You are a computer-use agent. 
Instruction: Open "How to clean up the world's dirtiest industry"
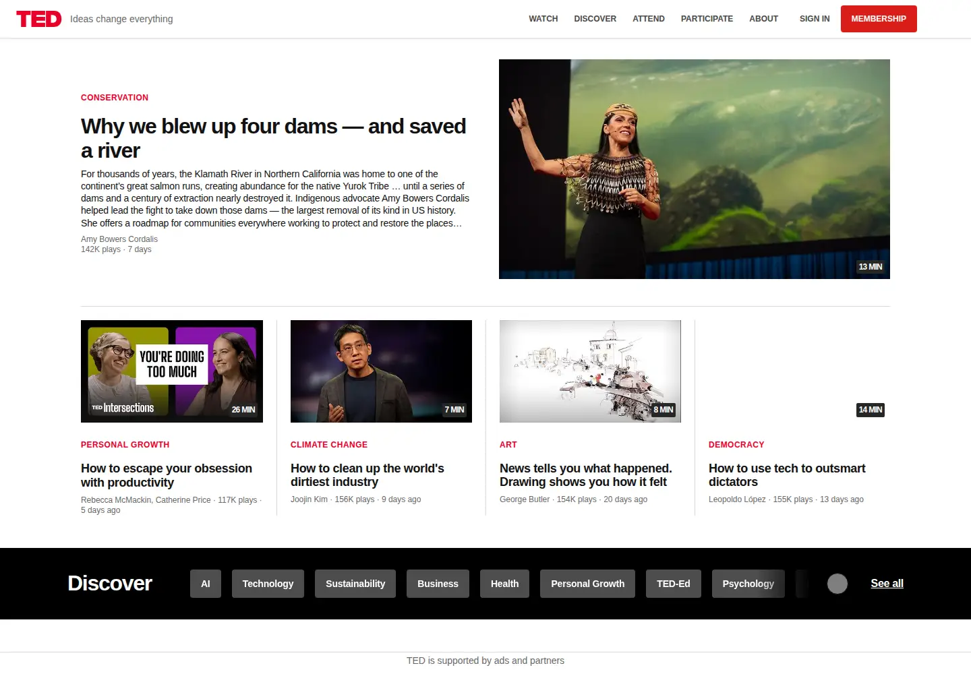tap(367, 475)
